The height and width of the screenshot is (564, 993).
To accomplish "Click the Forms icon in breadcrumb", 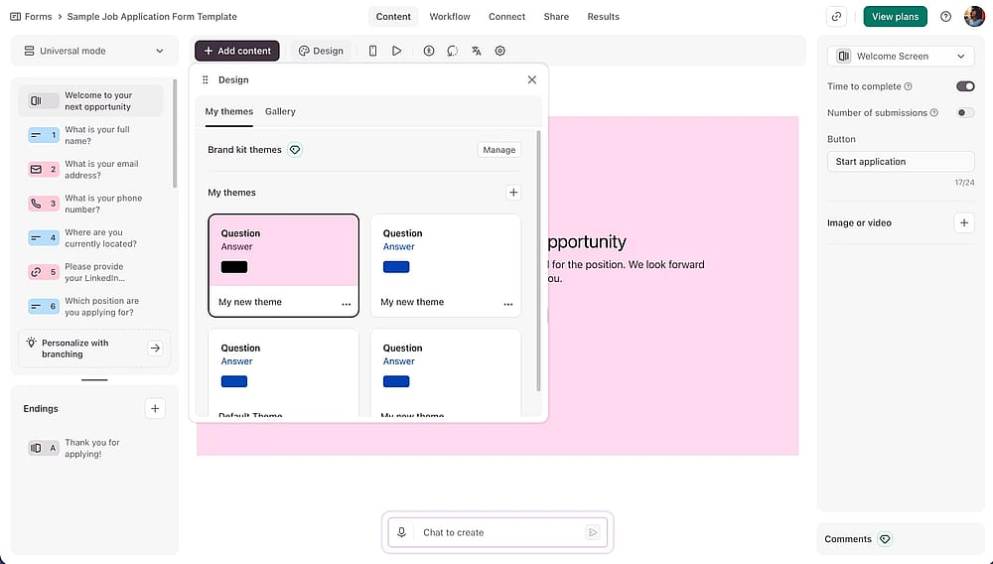I will click(x=16, y=17).
